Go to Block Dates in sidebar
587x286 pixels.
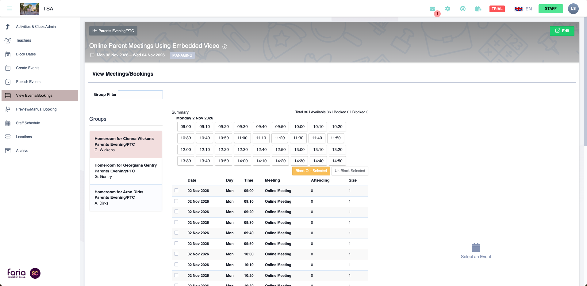click(x=26, y=54)
